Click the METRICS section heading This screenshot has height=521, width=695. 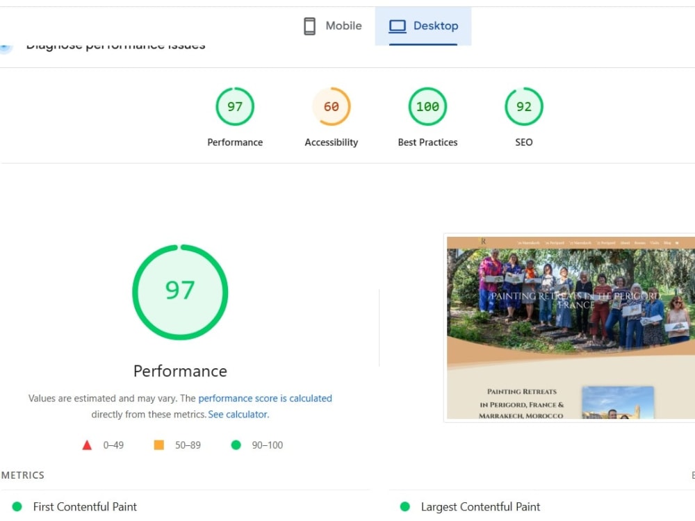[23, 475]
